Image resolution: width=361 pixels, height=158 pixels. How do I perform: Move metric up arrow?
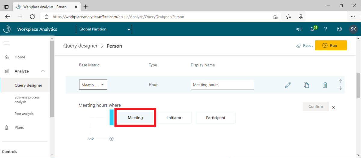(x=340, y=81)
